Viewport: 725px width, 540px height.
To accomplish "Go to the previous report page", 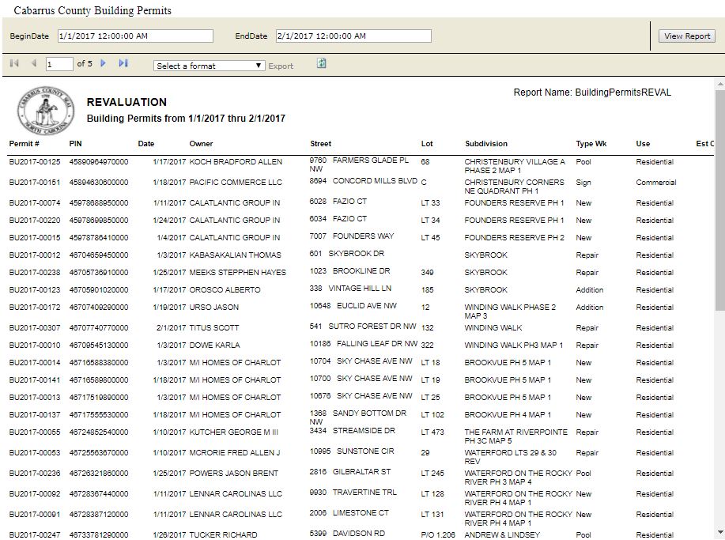I will click(34, 63).
